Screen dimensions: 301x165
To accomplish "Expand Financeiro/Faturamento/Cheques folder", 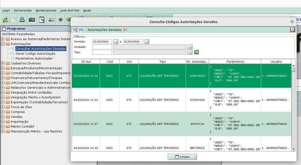I will click(3, 78).
